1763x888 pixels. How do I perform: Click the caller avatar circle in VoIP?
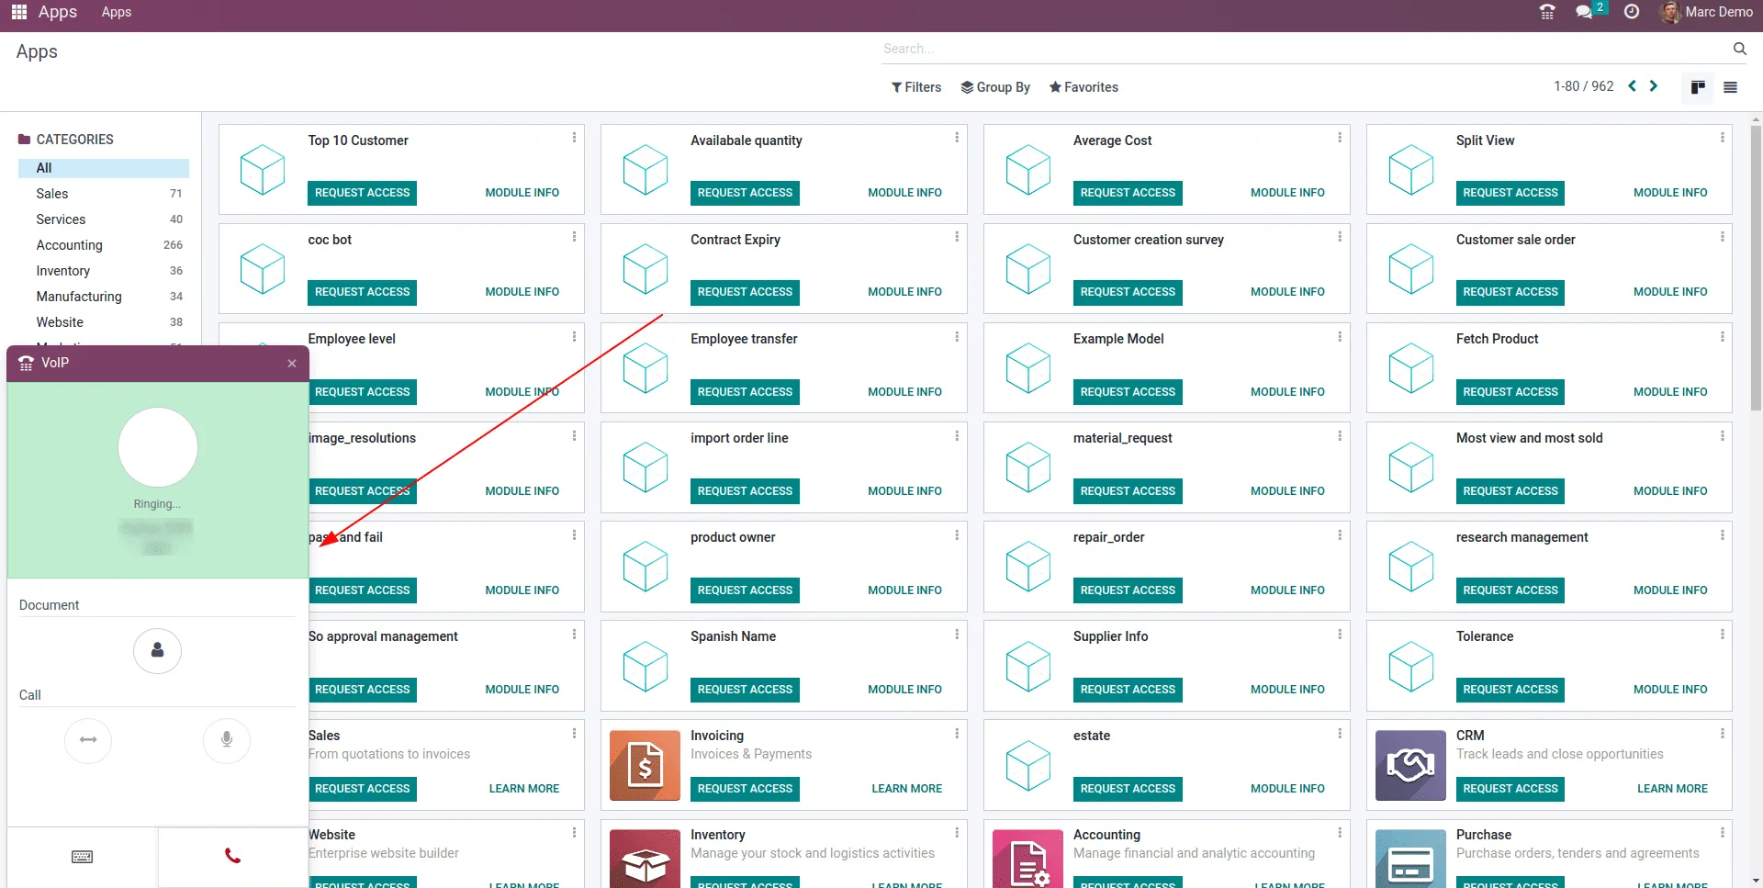coord(158,447)
